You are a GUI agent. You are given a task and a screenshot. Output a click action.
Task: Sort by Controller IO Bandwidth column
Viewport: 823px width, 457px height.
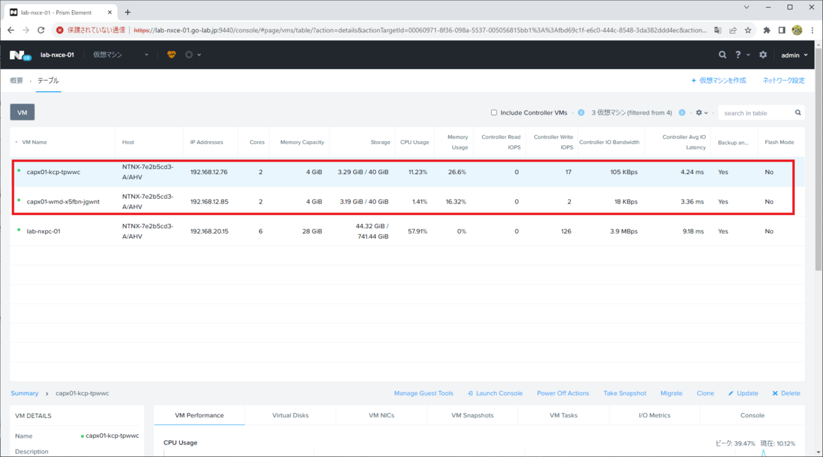(609, 143)
